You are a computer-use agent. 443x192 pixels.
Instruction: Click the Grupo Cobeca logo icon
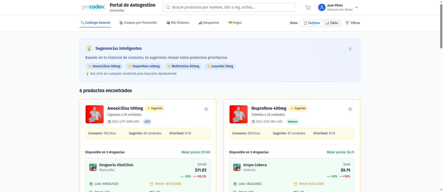(237, 167)
